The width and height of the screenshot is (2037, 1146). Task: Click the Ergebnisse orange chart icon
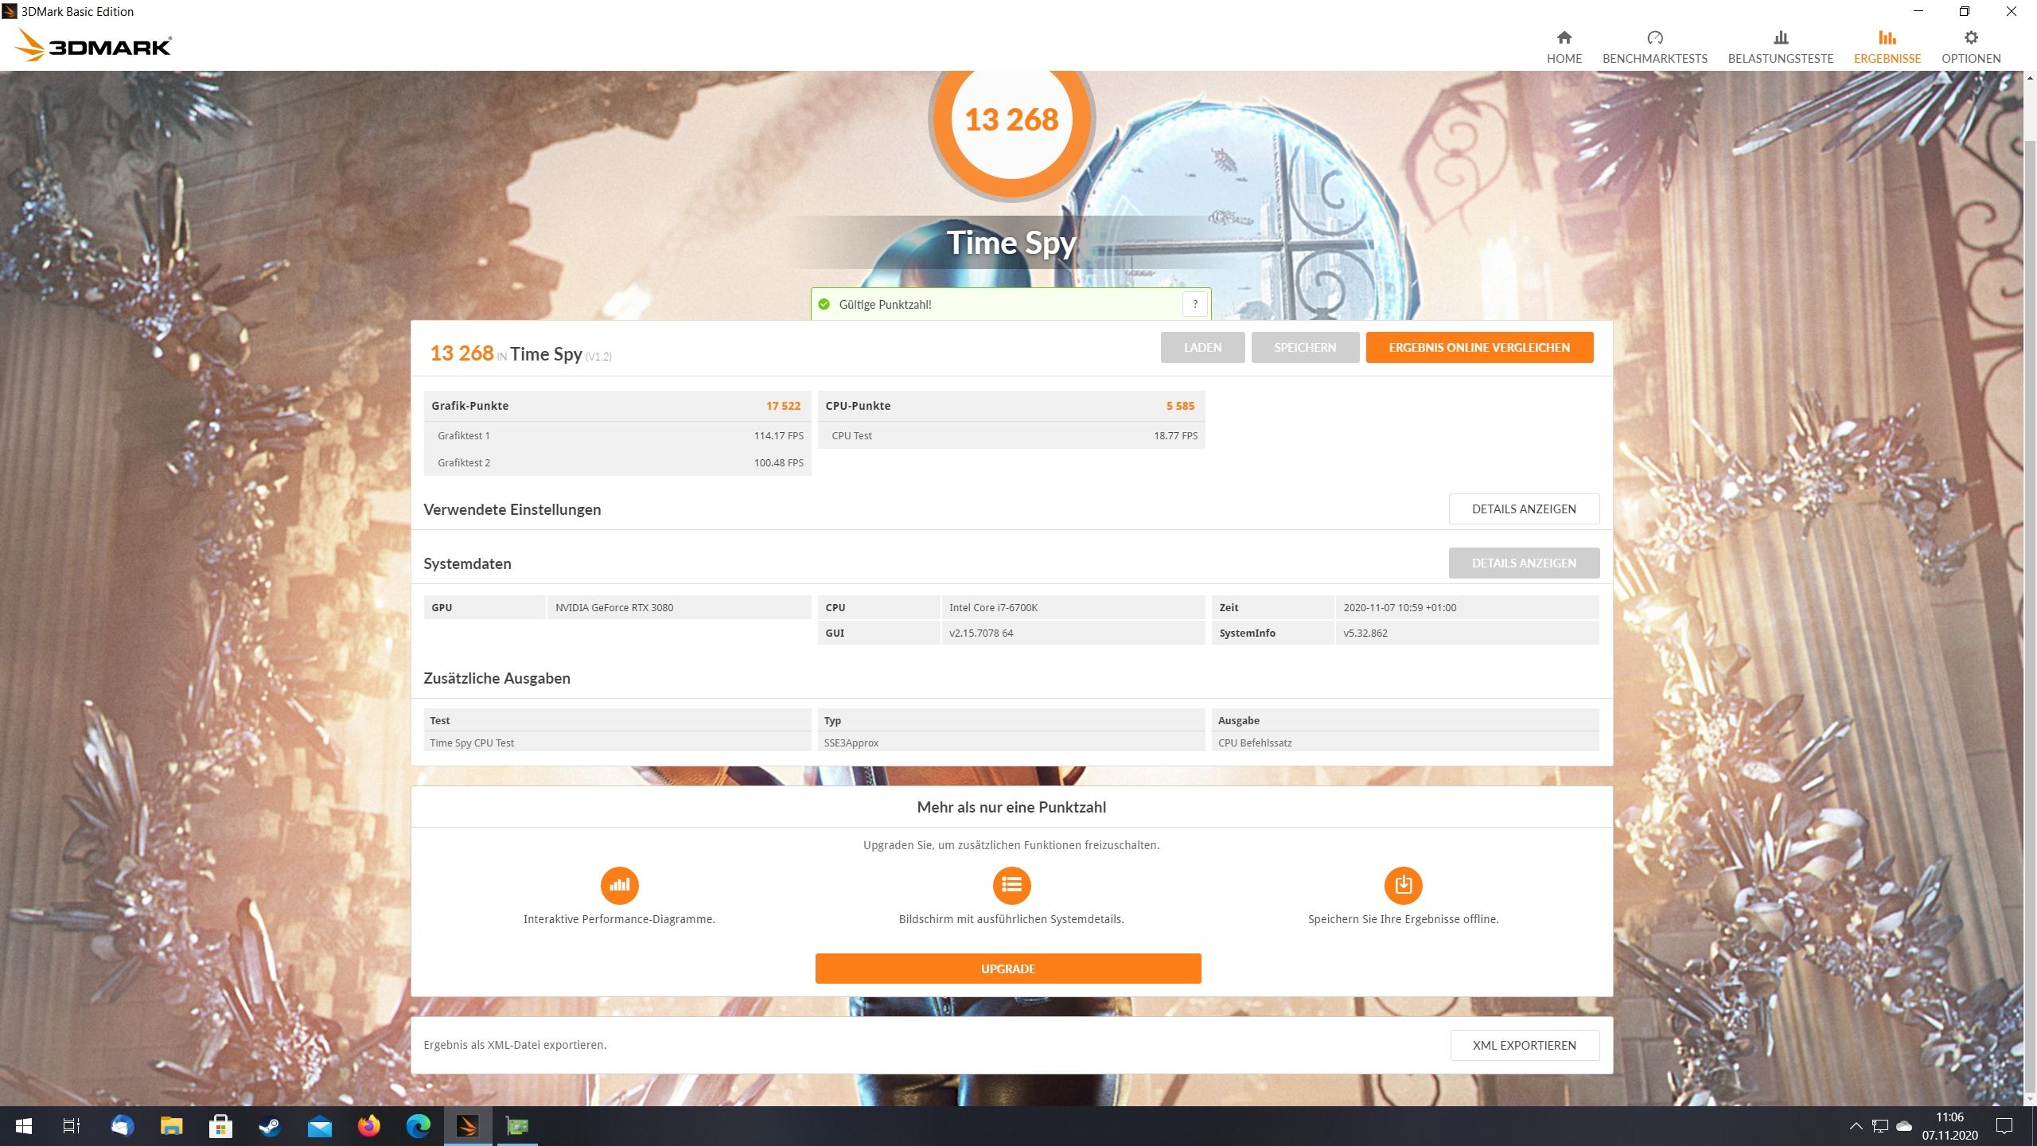(x=1887, y=37)
